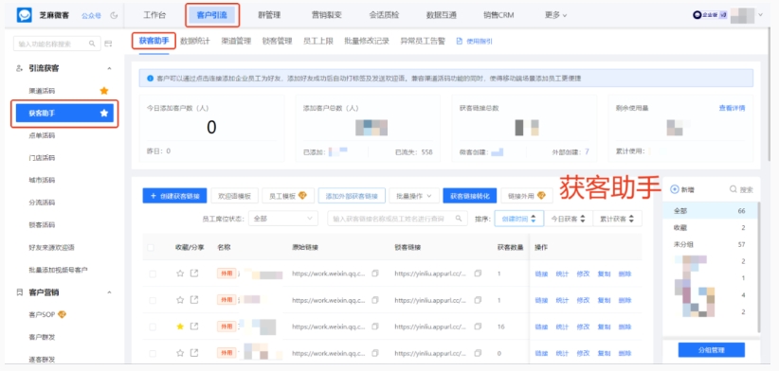Collapse the 引流获客 sidebar section
Screen dimensions: 779x371
pyautogui.click(x=109, y=68)
